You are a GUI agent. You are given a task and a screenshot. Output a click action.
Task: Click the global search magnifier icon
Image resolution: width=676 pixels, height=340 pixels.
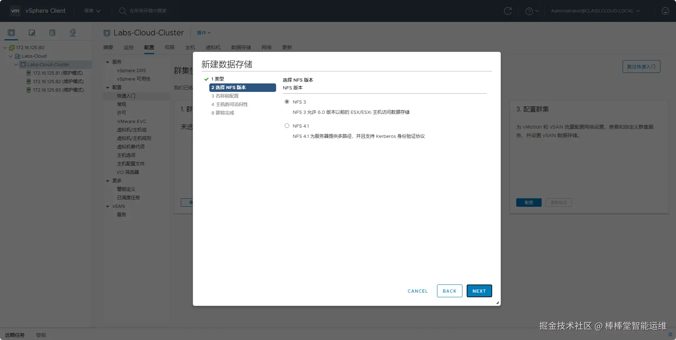click(123, 11)
